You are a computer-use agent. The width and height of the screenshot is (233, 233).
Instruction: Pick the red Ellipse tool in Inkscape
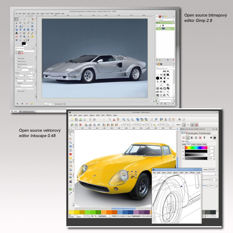[70, 154]
